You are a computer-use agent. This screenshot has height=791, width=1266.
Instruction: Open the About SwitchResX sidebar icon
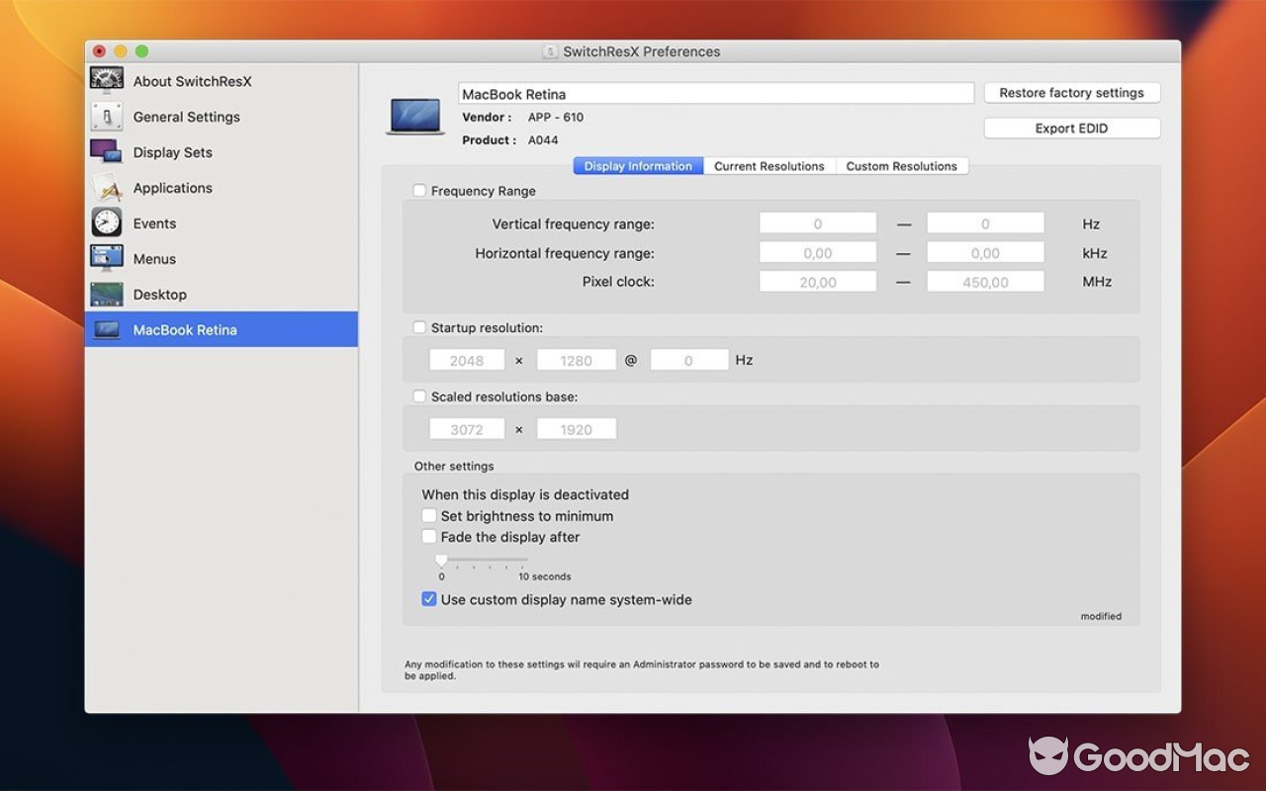point(107,81)
